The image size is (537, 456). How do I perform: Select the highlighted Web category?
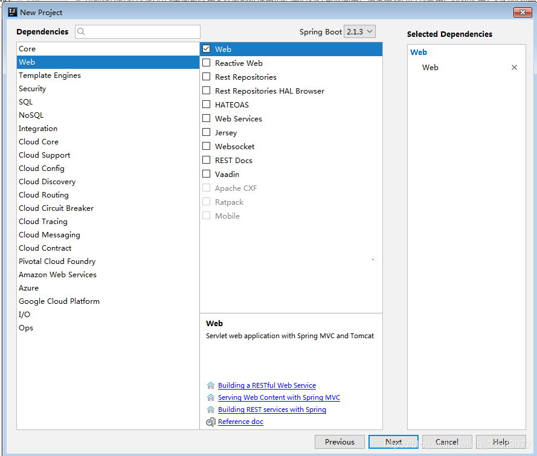click(x=108, y=62)
